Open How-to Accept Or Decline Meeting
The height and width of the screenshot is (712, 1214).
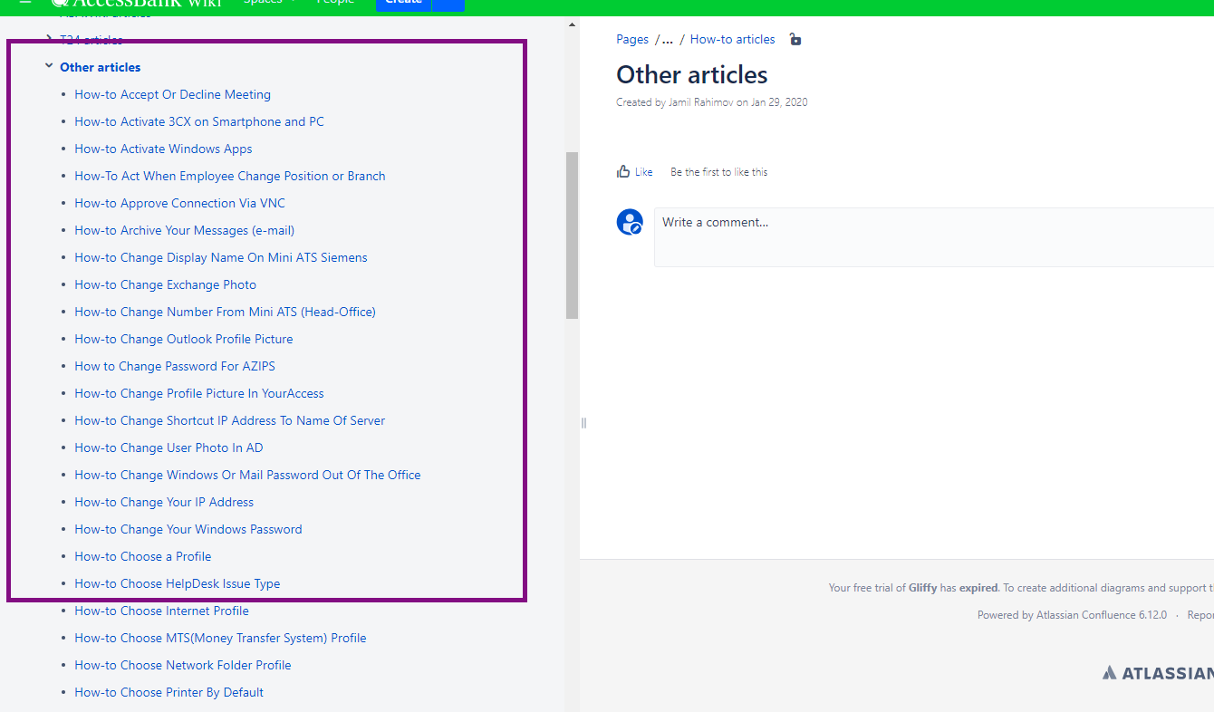click(173, 94)
